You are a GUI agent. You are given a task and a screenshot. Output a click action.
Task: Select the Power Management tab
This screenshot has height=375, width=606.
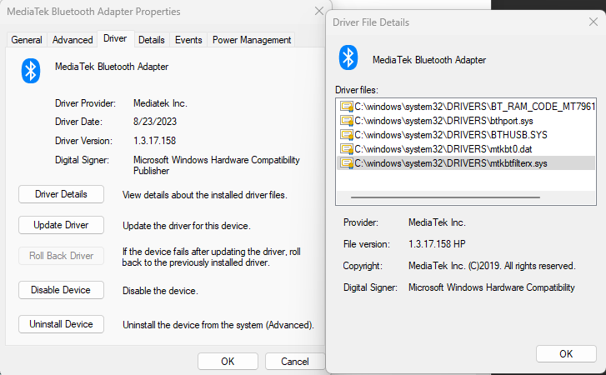click(252, 40)
